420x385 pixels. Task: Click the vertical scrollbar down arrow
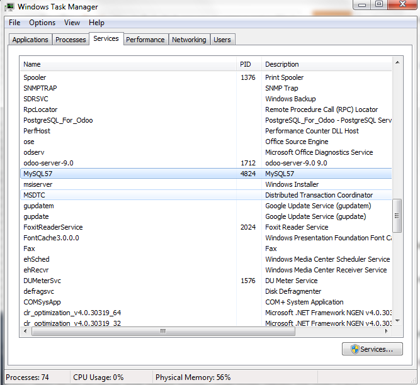[x=397, y=321]
